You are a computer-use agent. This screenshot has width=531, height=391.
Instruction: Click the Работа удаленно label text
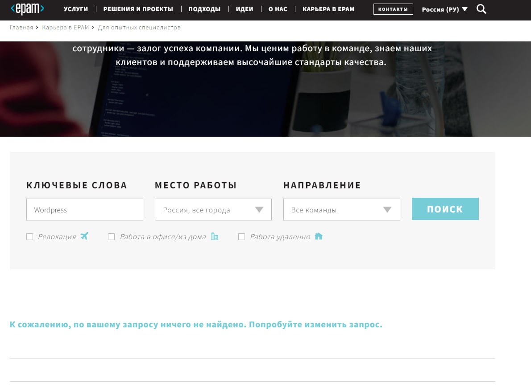280,236
